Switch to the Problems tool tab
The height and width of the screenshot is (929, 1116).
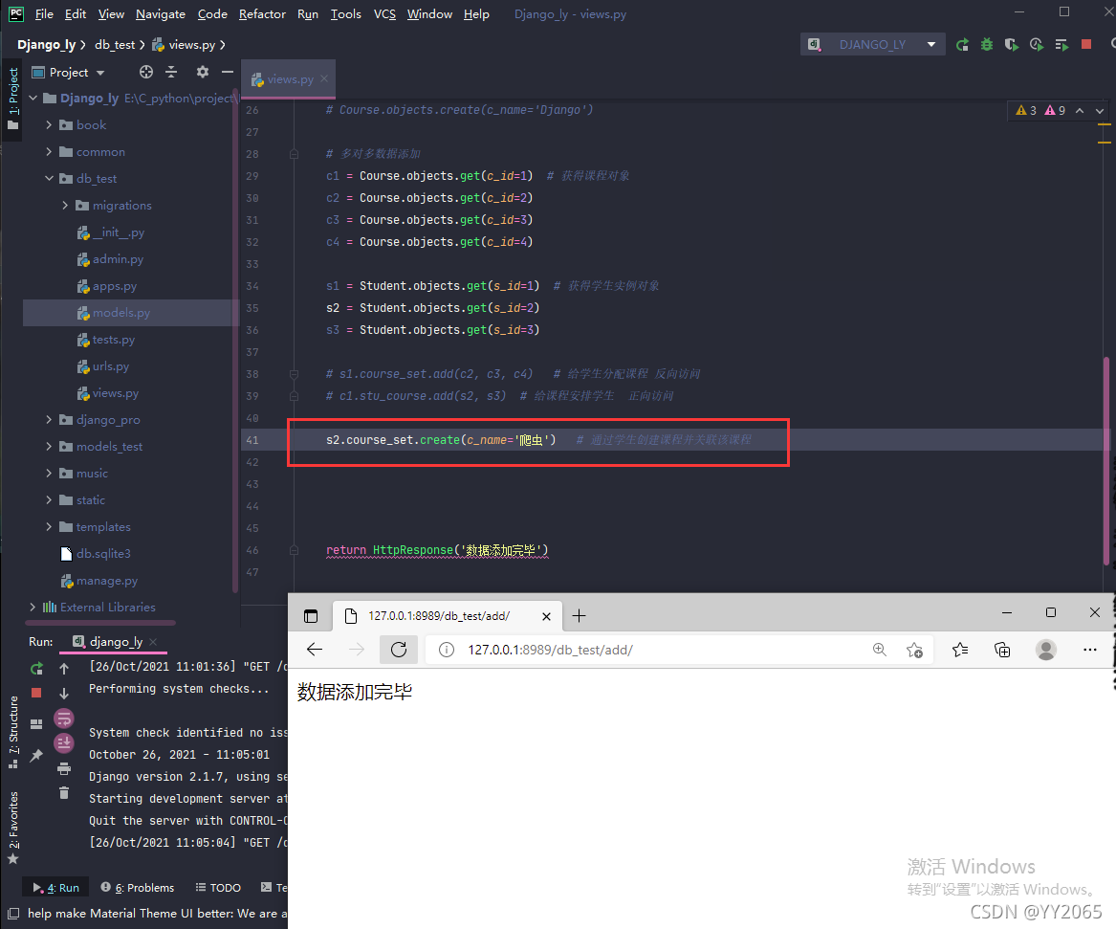[x=138, y=888]
